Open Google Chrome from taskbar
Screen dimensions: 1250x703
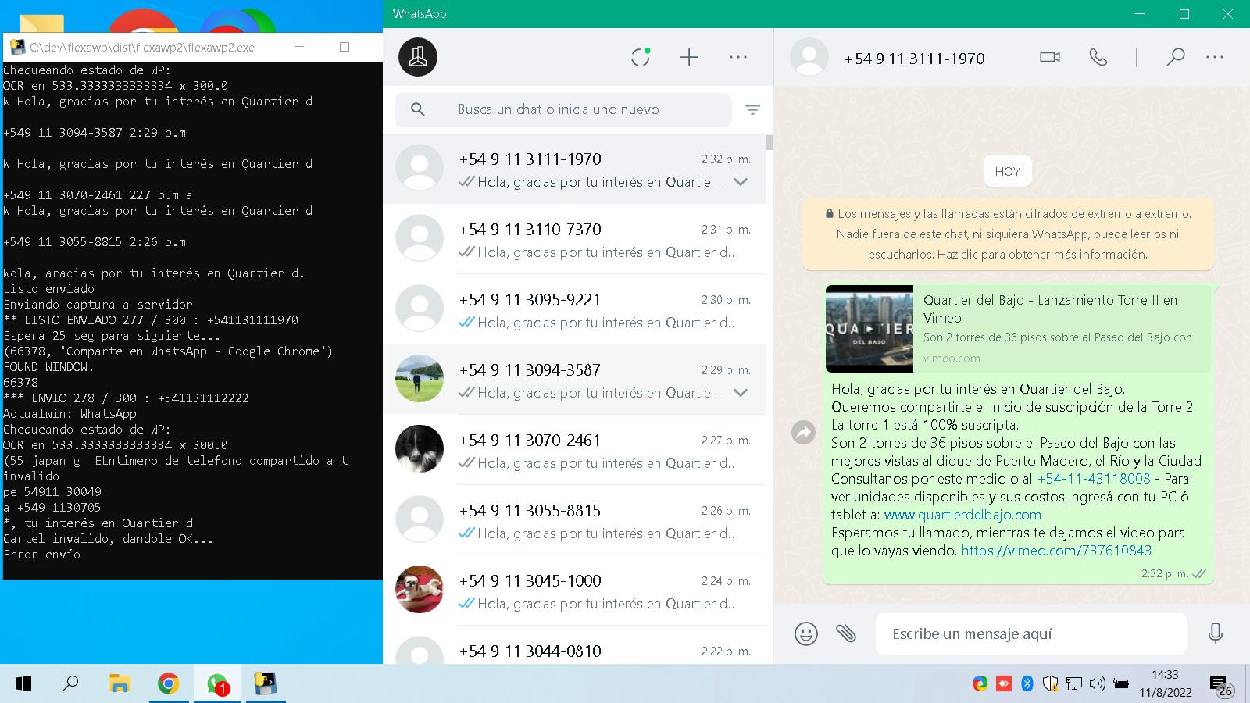click(x=168, y=684)
